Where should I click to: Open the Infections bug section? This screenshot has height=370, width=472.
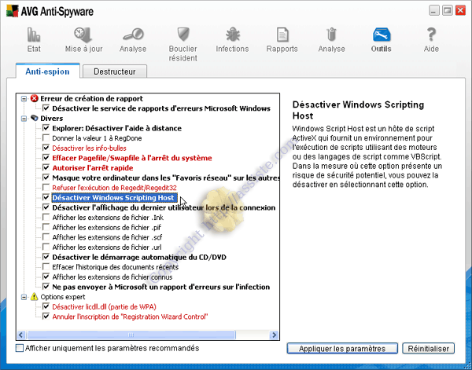[232, 40]
